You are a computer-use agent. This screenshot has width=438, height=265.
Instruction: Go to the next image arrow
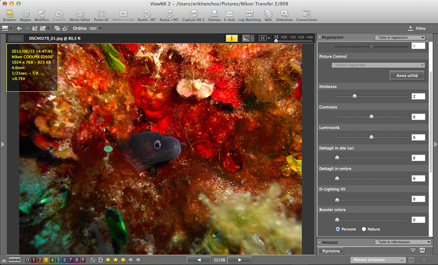click(x=240, y=260)
